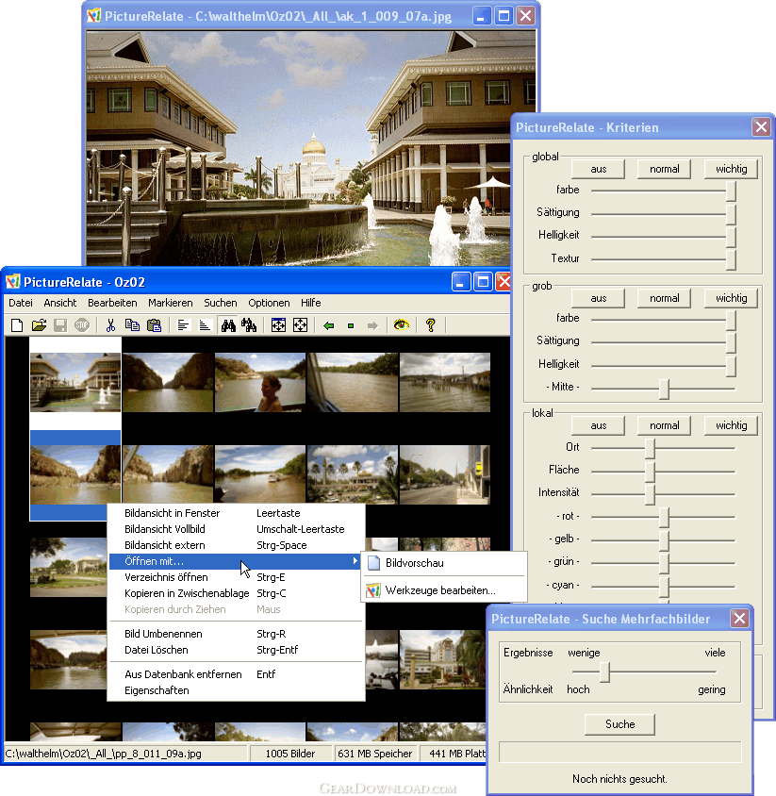Click the - rot - slider in Kriterien
776x796 pixels.
pyautogui.click(x=664, y=517)
